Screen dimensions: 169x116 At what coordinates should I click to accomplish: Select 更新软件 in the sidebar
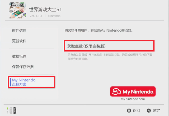click(19, 41)
